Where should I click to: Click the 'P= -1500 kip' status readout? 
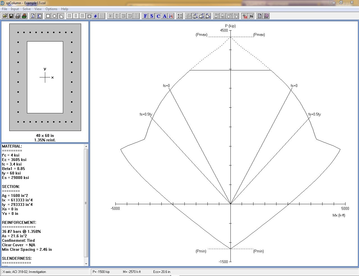click(101, 272)
